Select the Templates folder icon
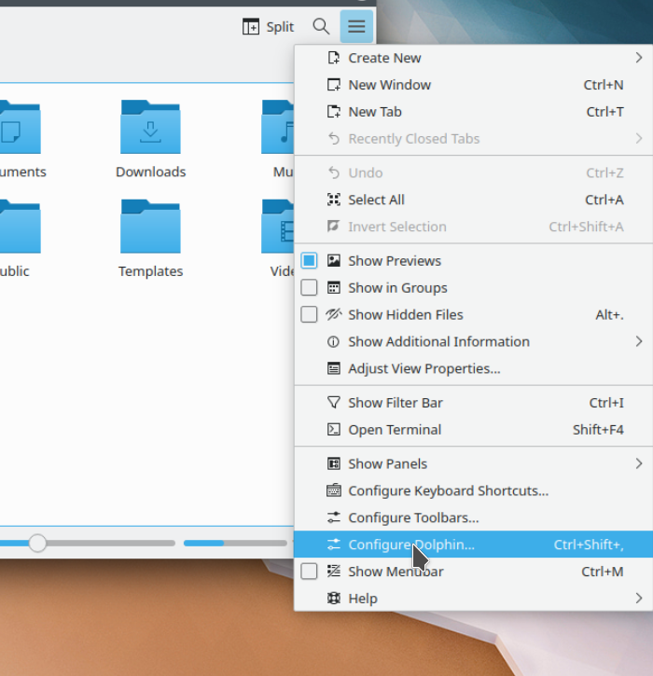The width and height of the screenshot is (653, 676). pyautogui.click(x=150, y=228)
